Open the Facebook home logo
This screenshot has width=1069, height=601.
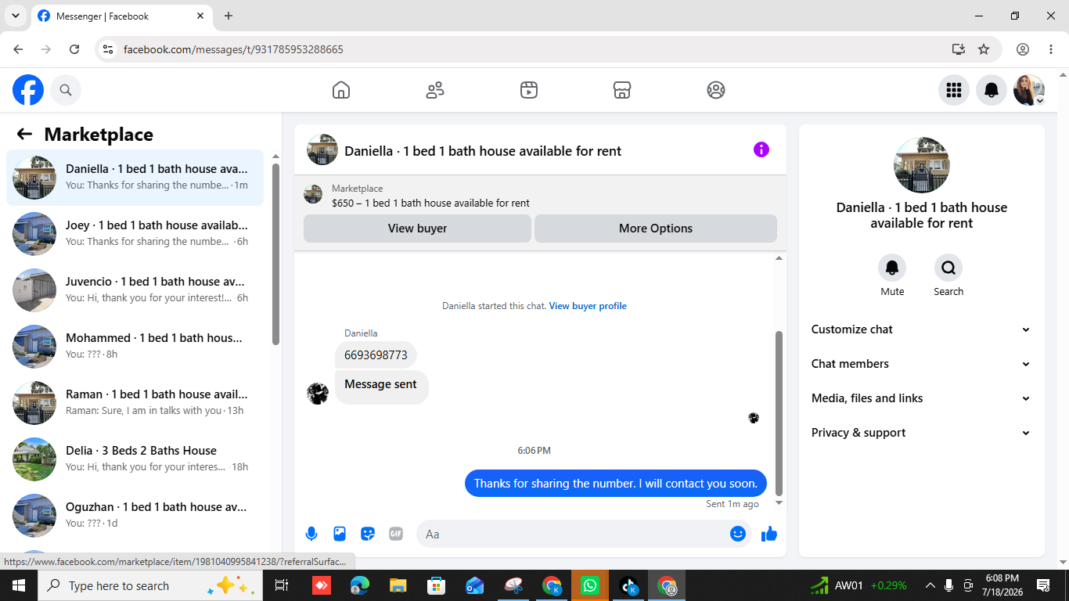point(28,90)
